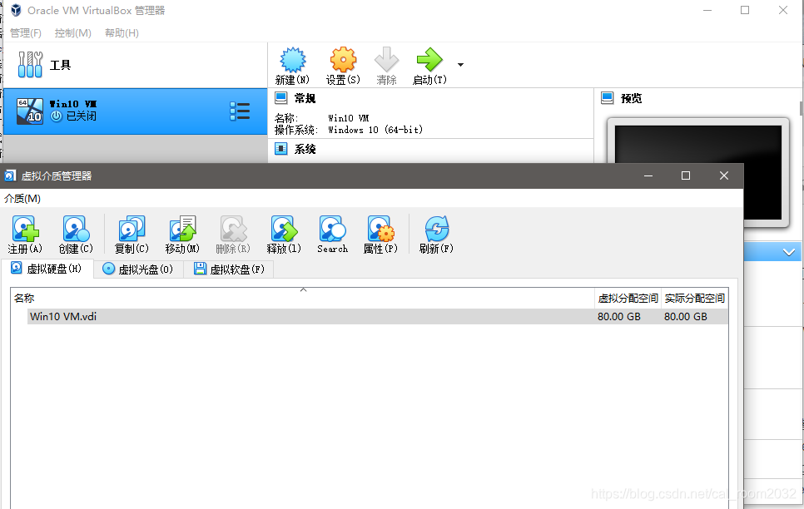Viewport: 804px width, 509px height.
Task: Open the Win10 VM list menu icon
Action: [x=240, y=111]
